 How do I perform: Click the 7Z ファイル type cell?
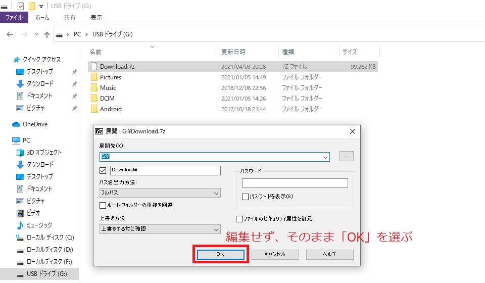point(295,67)
